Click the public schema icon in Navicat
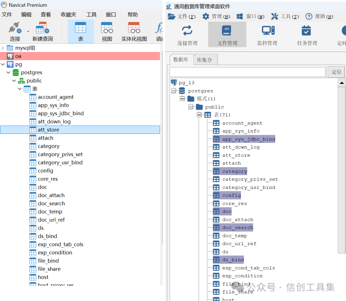This screenshot has height=301, width=346. click(x=21, y=81)
